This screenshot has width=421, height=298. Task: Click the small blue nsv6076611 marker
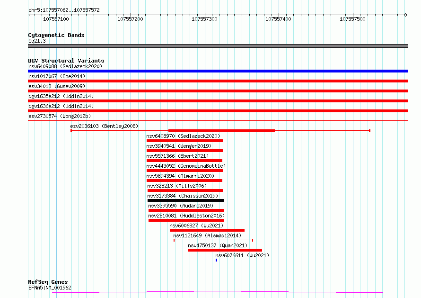point(216,260)
